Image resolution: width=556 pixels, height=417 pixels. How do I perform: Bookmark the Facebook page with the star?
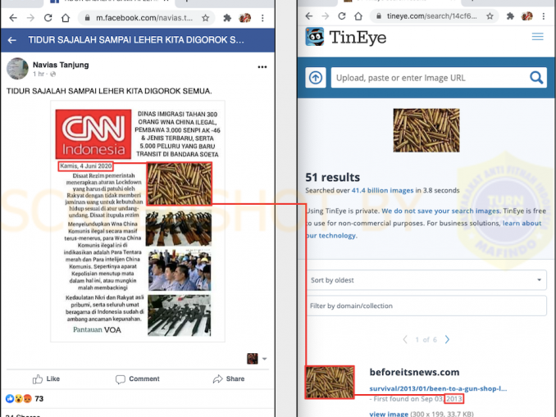[x=205, y=18]
